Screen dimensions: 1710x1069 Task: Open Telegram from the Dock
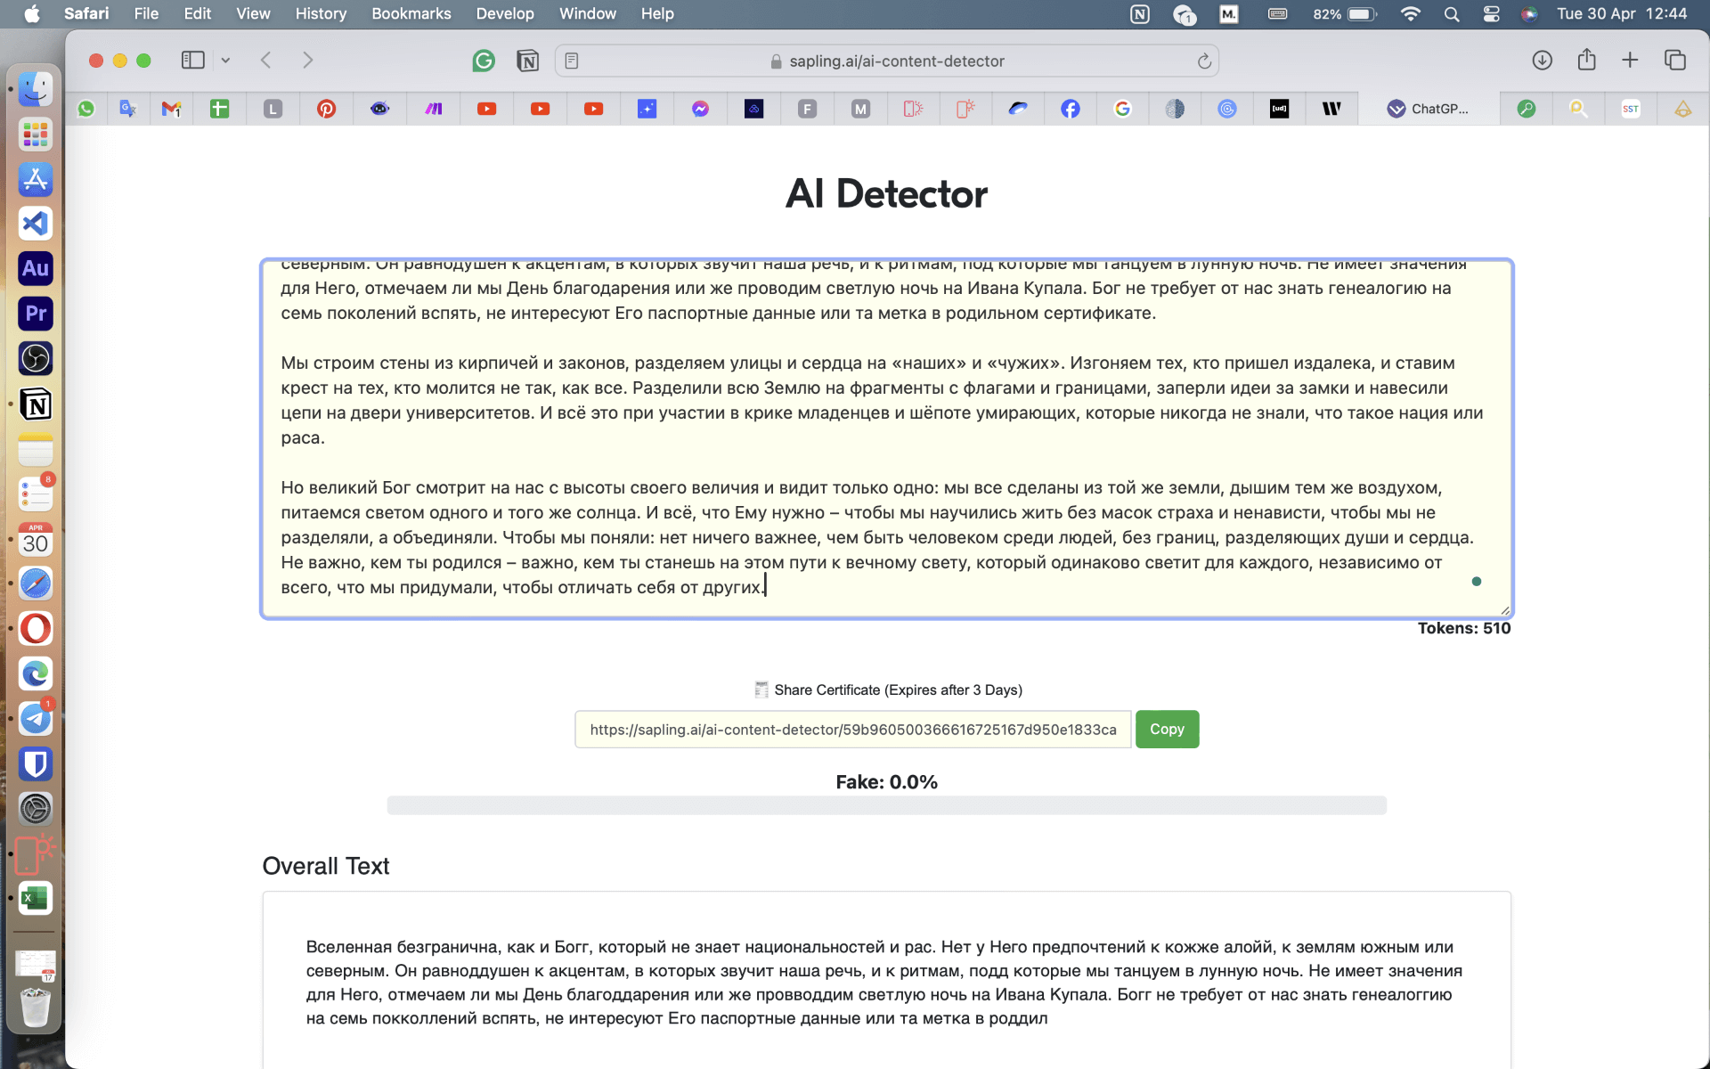[36, 718]
